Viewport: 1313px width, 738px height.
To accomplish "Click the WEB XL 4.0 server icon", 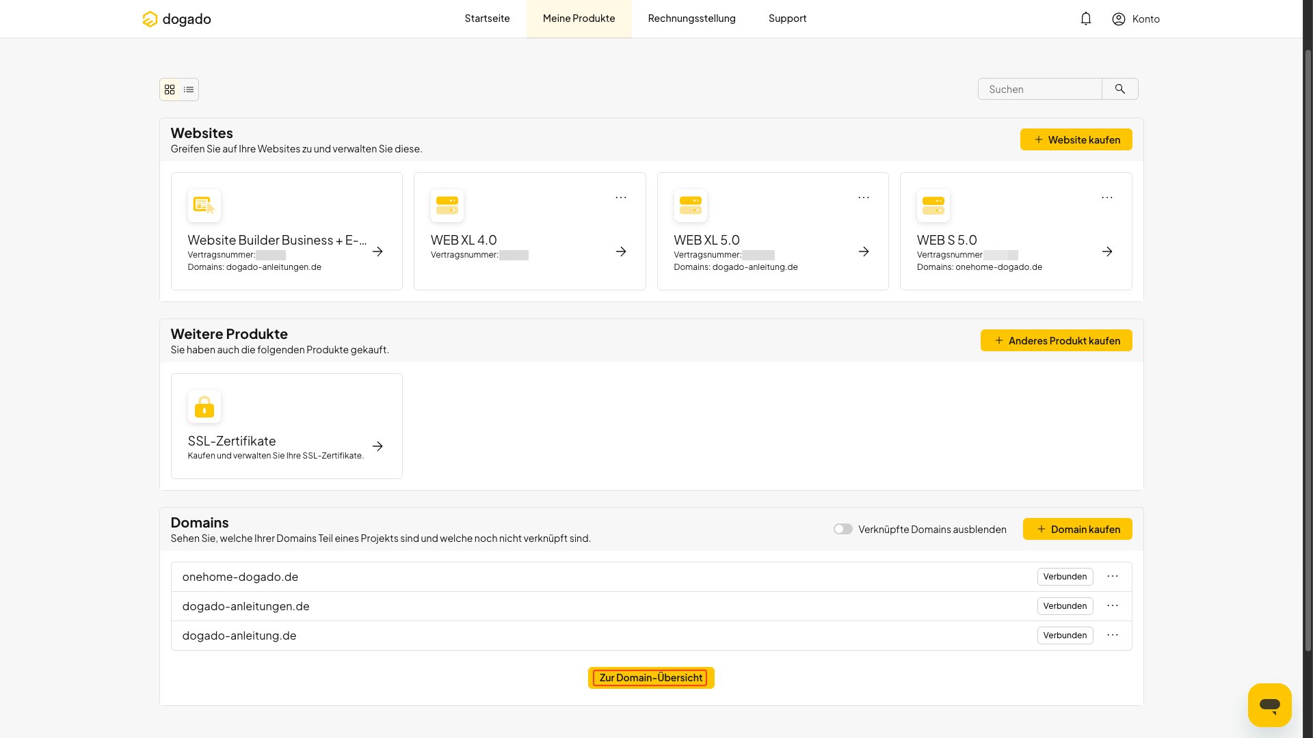I will coord(447,206).
